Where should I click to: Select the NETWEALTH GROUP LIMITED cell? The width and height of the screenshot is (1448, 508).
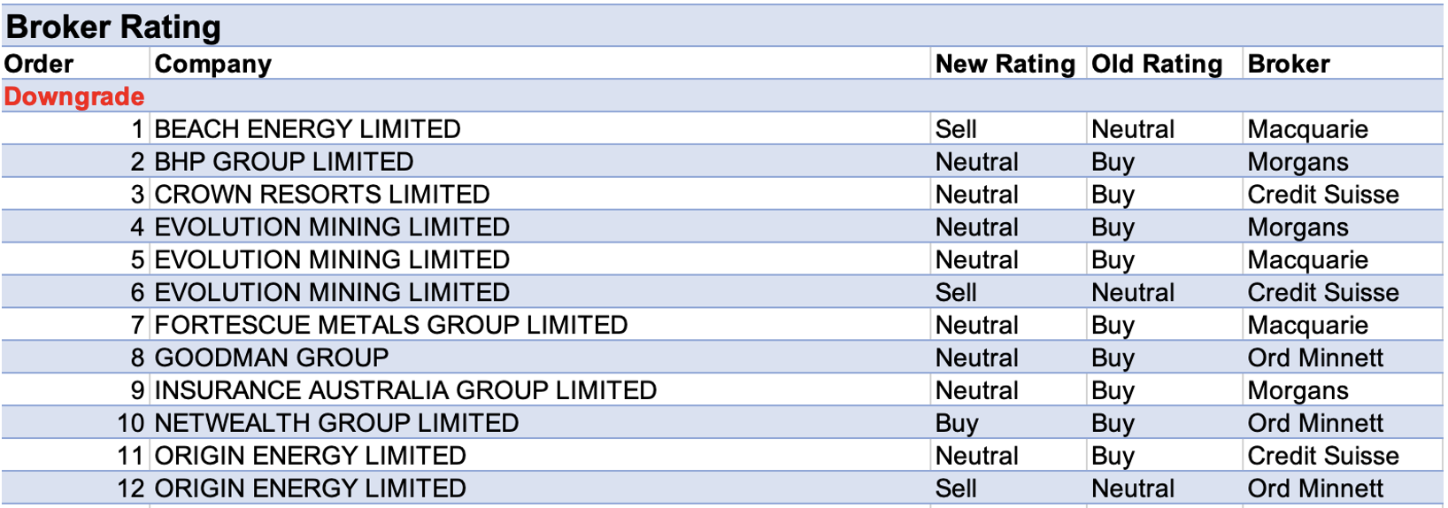pyautogui.click(x=336, y=423)
